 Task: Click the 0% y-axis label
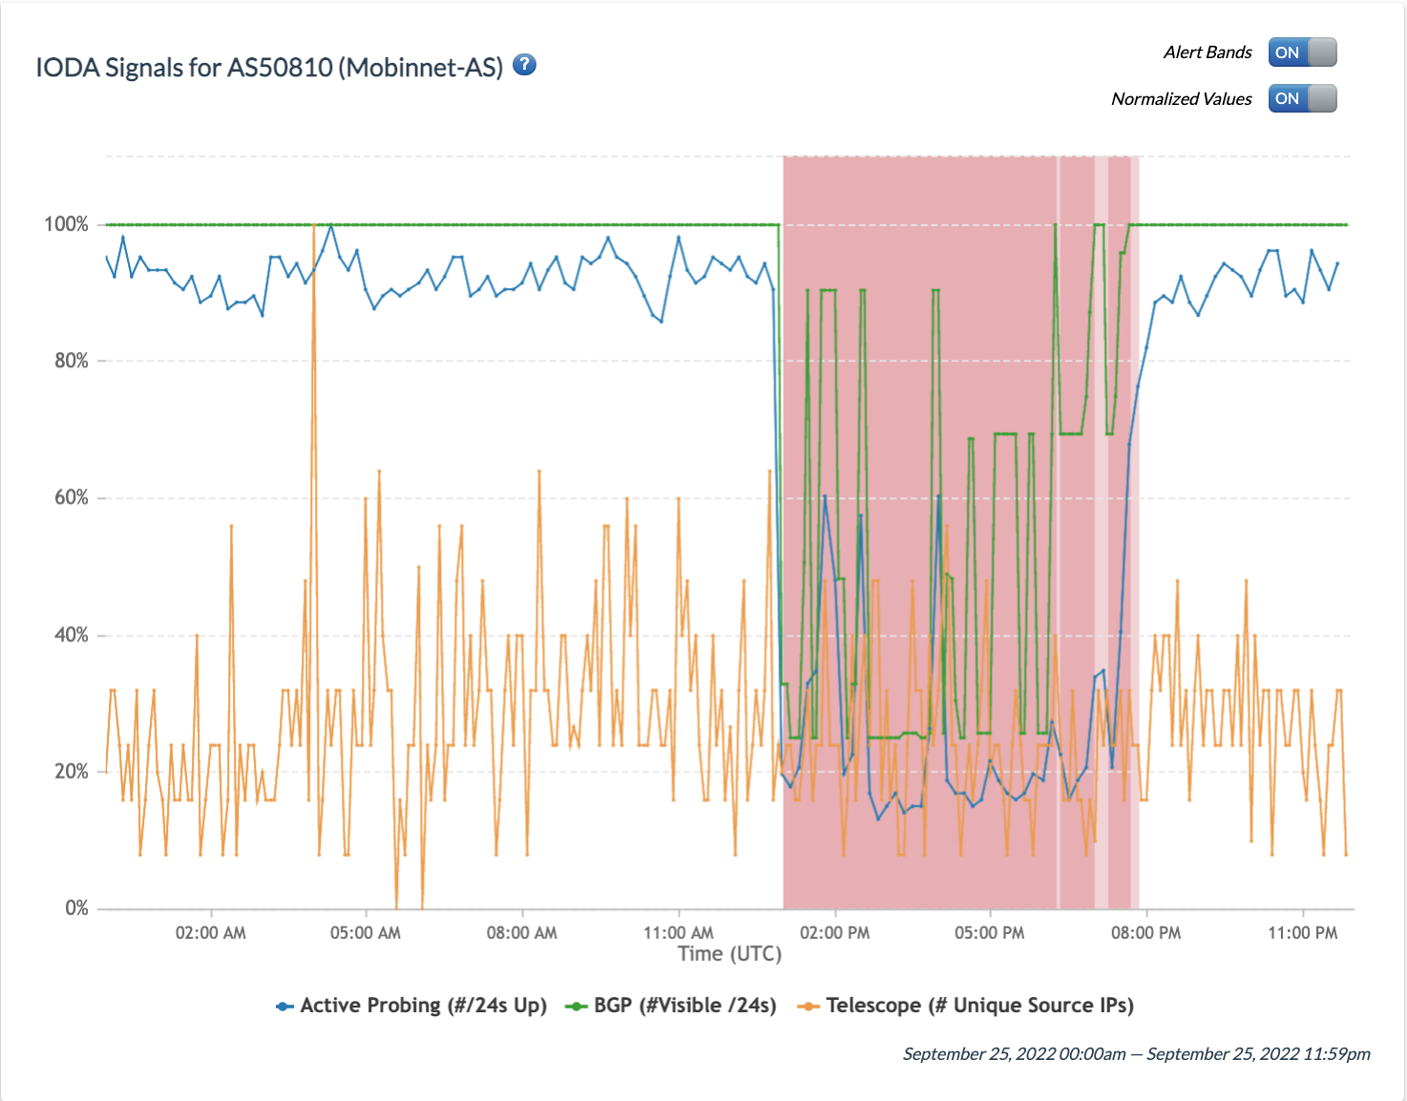click(x=76, y=908)
